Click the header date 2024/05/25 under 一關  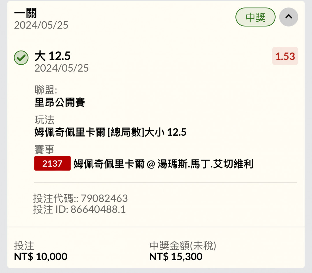41,25
